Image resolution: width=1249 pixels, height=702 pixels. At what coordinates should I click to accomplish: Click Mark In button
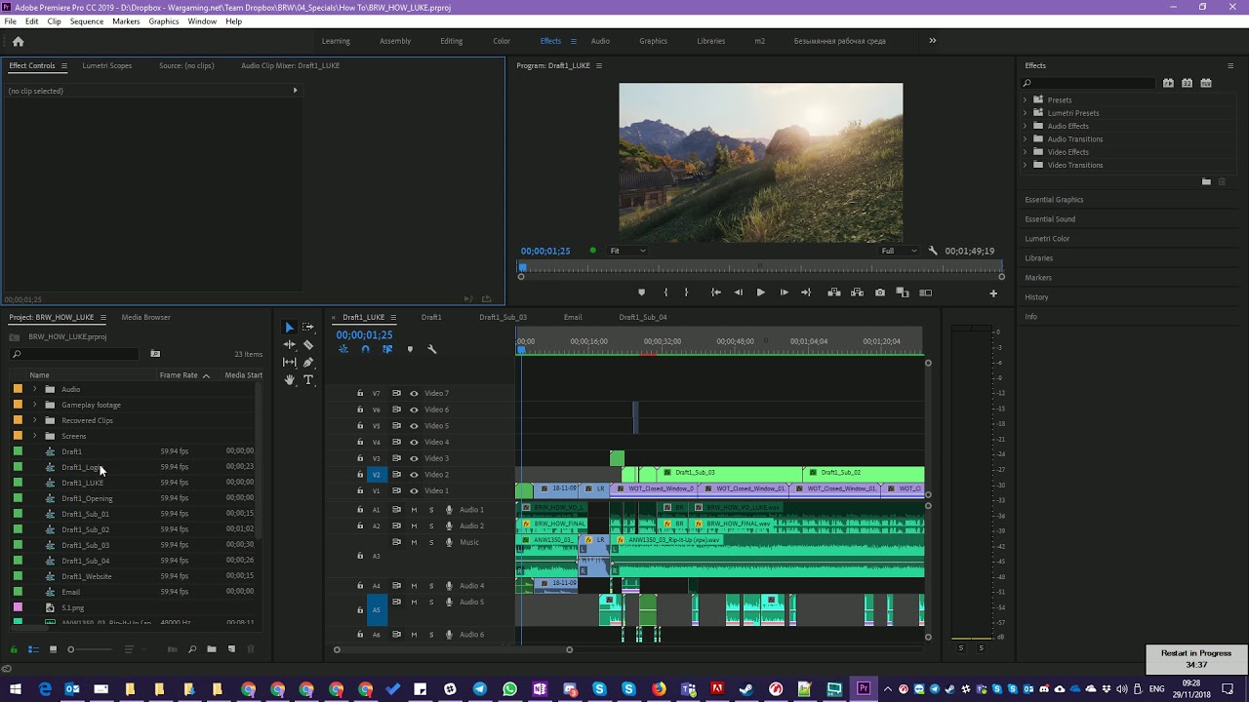[x=665, y=292]
